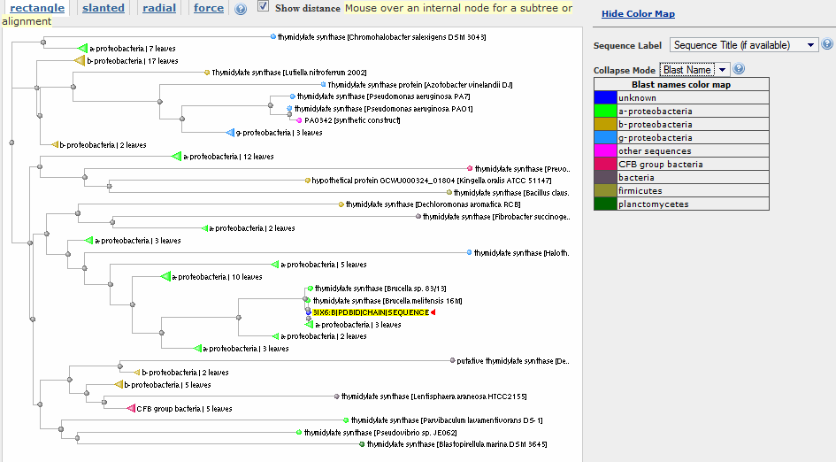Click red leaf node of Prevo.. thymidylate synthase
The image size is (836, 462).
(470, 168)
